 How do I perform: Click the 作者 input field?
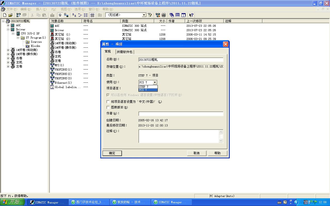coord(181,114)
